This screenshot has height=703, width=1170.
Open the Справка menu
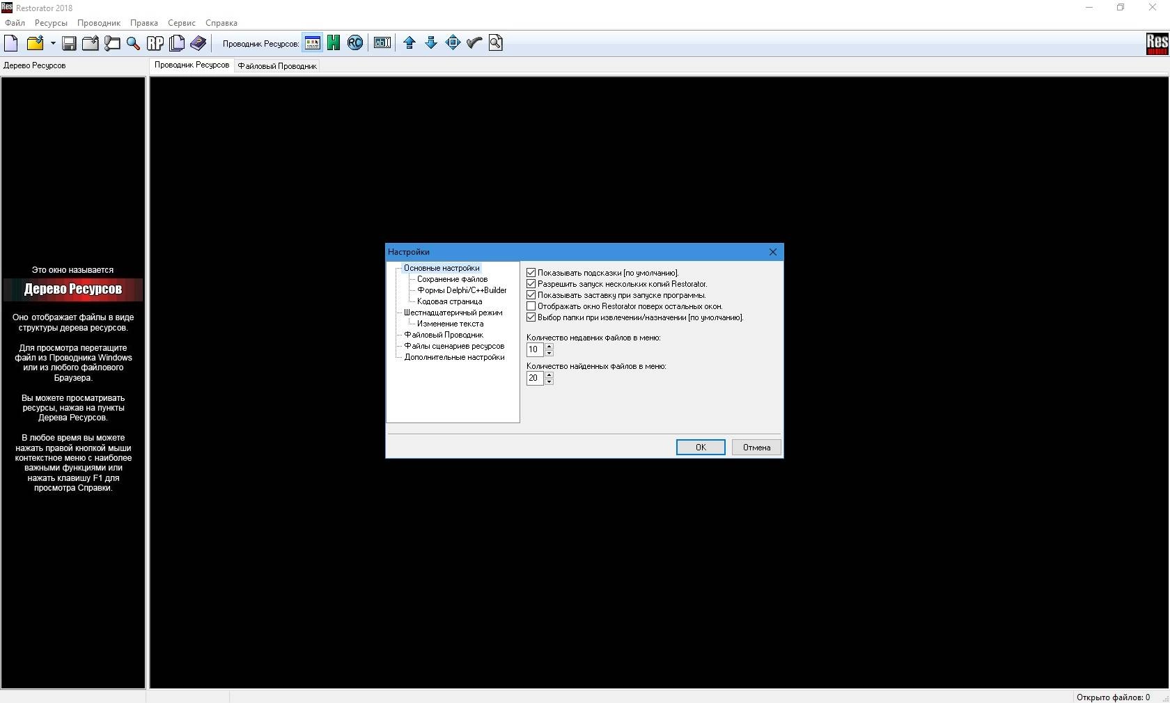coord(221,23)
